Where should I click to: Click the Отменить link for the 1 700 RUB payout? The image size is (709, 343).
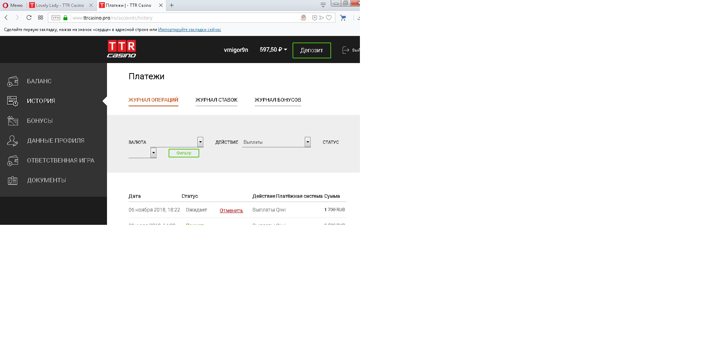[231, 211]
